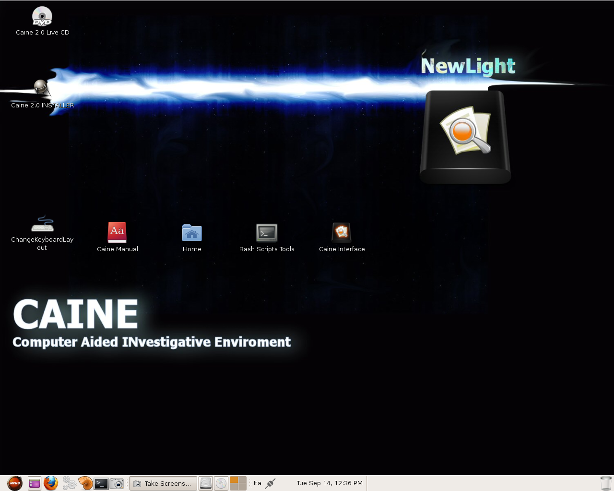This screenshot has width=614, height=491.
Task: Click the purple show-desktop panel icon
Action: pos(35,483)
